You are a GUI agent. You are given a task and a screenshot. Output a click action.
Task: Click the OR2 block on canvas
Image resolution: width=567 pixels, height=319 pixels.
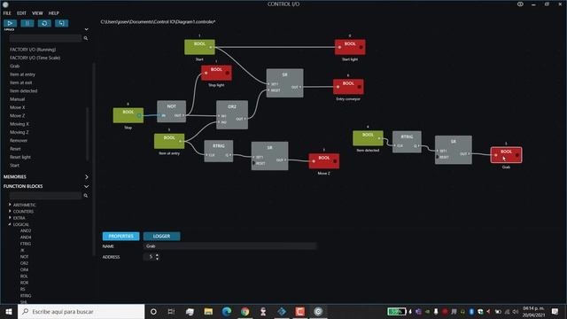click(232, 114)
